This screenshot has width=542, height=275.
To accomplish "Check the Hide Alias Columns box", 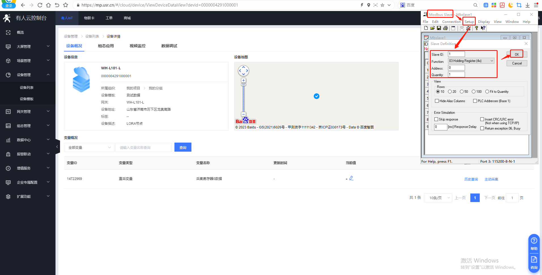I will pos(437,101).
